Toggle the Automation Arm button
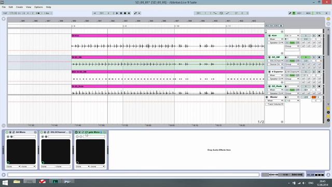Image resolution: width=332 pixels, height=187 pixels. pyautogui.click(x=135, y=13)
